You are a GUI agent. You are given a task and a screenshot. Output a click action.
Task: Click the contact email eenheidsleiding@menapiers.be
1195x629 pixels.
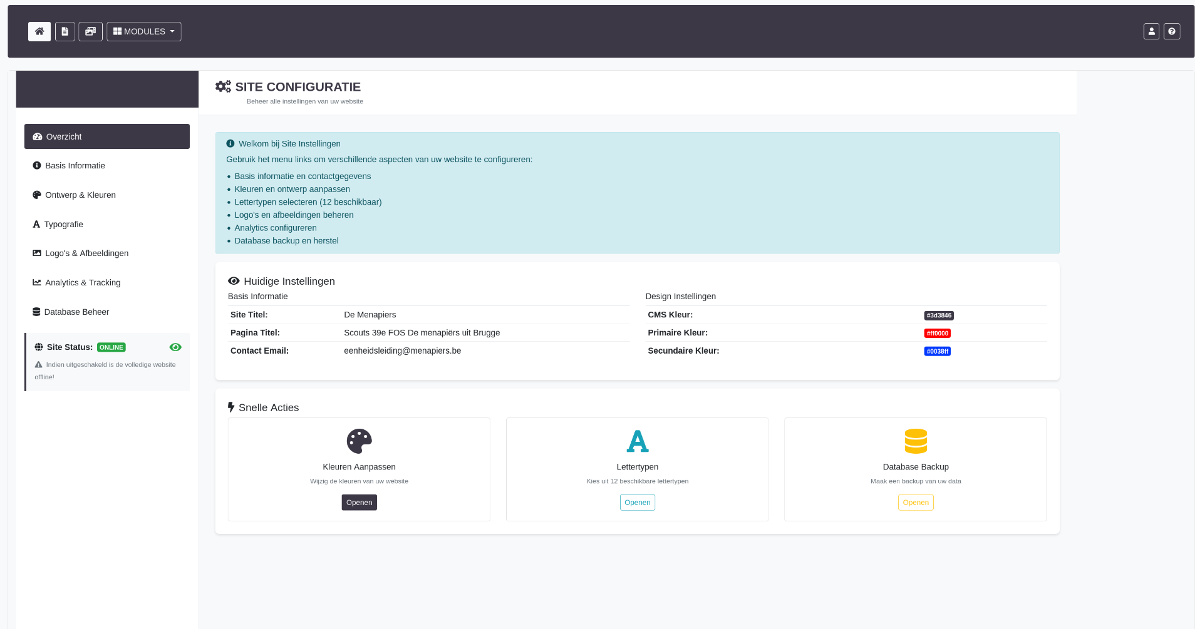[x=402, y=350]
